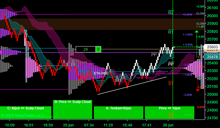Click the 10:09 time axis label
The height and width of the screenshot is (128, 220).
(x=10, y=125)
